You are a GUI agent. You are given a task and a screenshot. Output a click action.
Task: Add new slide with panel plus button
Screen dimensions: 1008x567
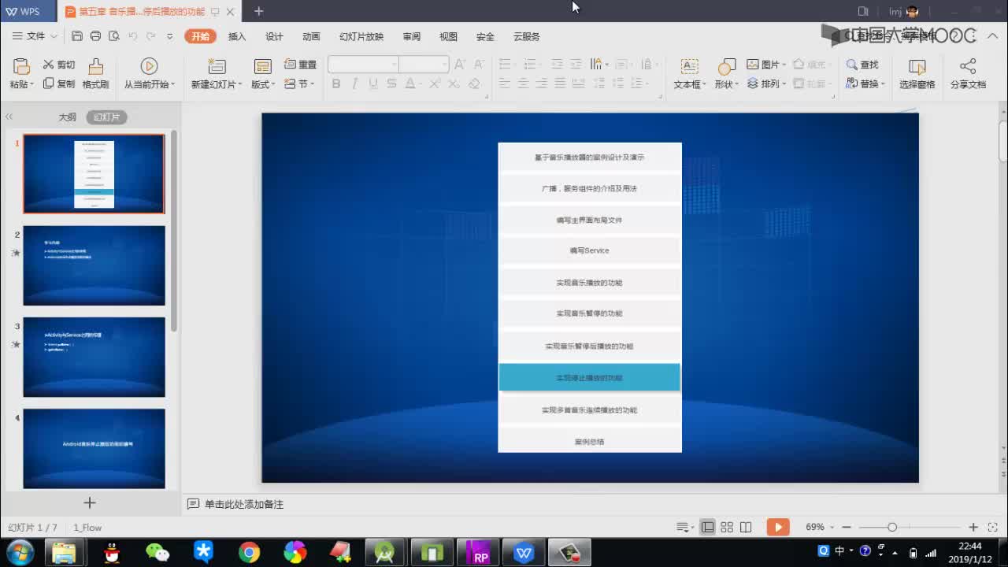click(90, 502)
